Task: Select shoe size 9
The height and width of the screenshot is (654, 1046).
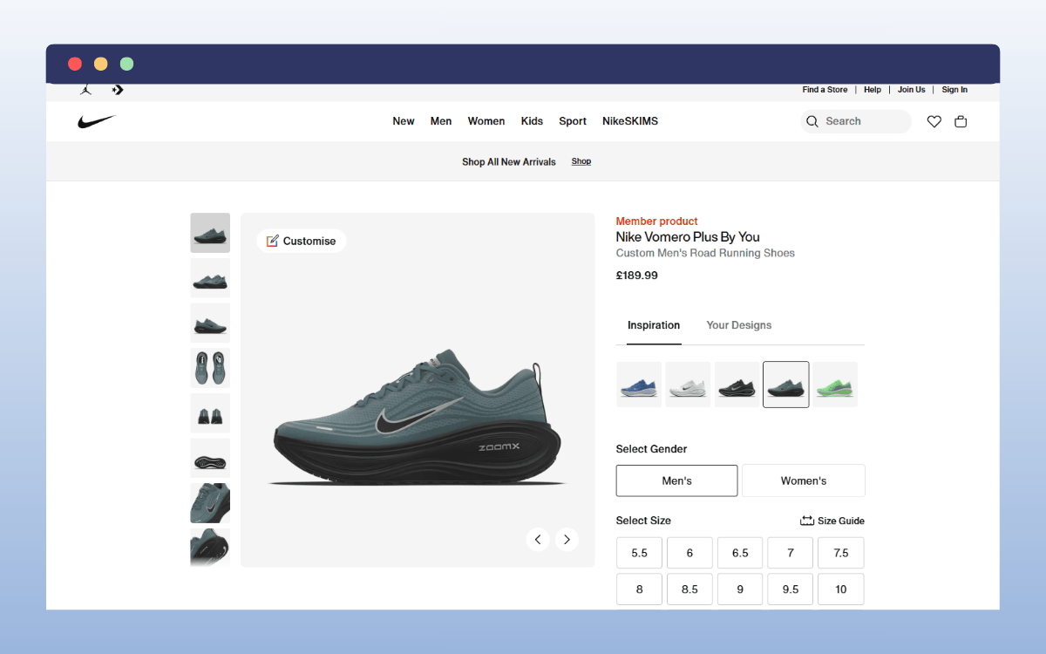Action: (739, 589)
